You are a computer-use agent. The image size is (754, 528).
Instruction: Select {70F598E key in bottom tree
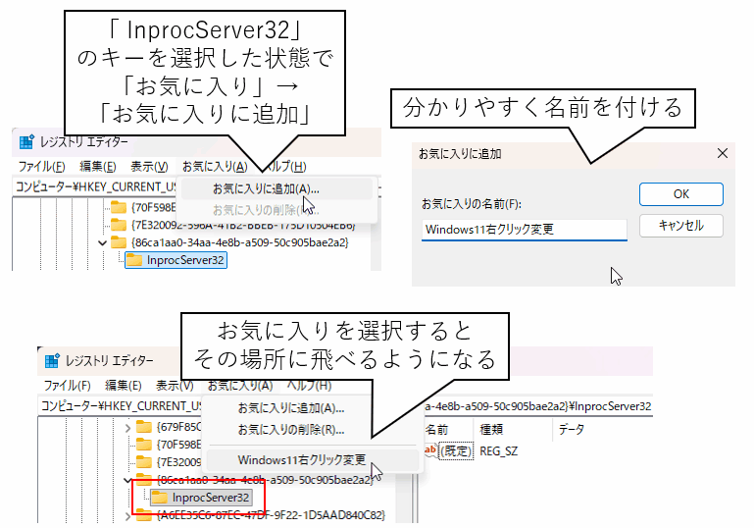[x=178, y=445]
